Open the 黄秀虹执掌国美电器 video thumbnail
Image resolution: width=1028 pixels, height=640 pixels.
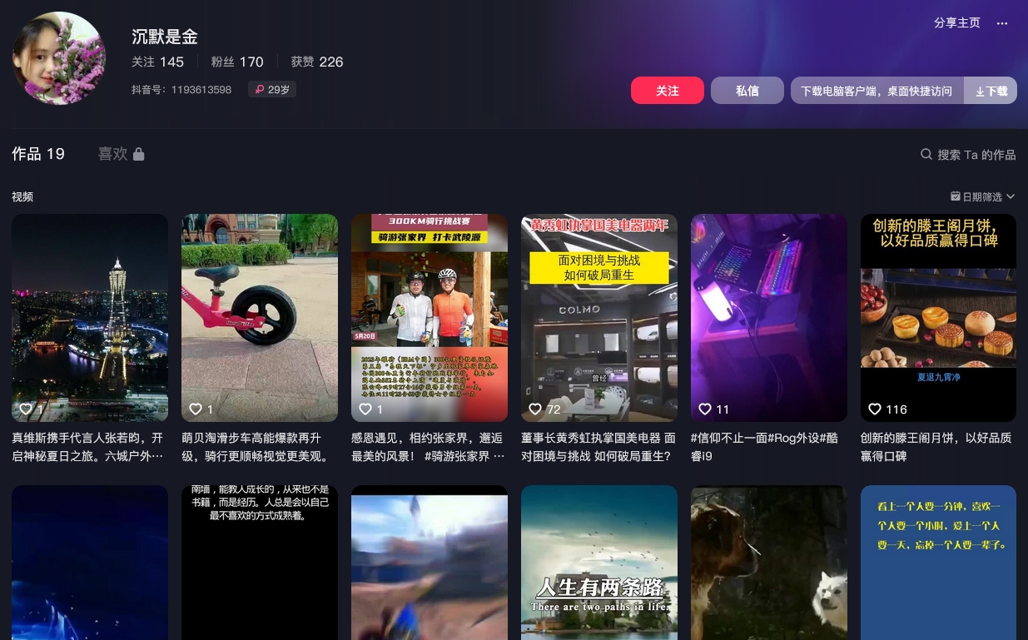(x=599, y=318)
